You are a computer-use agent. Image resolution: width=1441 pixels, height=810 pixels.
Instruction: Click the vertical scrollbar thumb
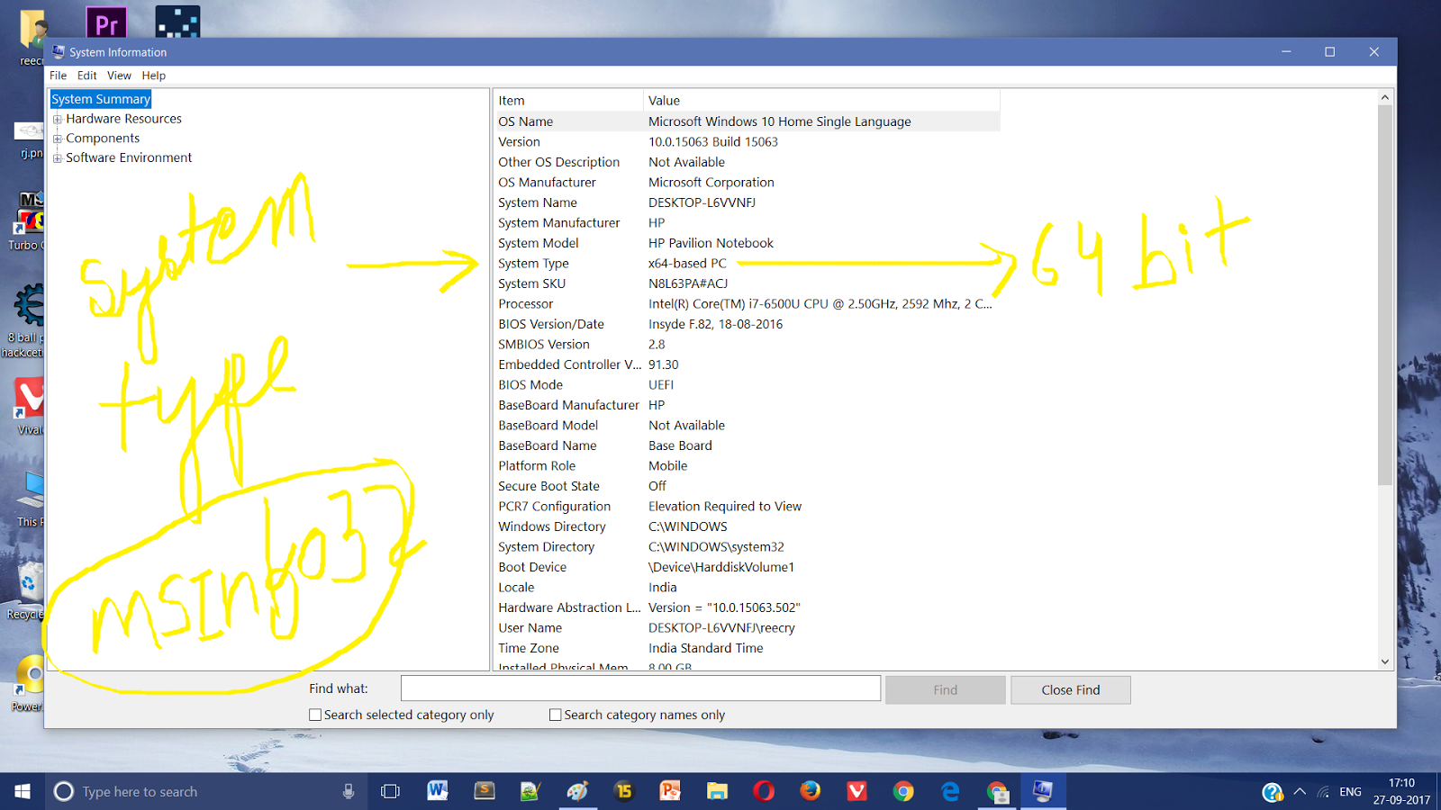coord(1385,295)
